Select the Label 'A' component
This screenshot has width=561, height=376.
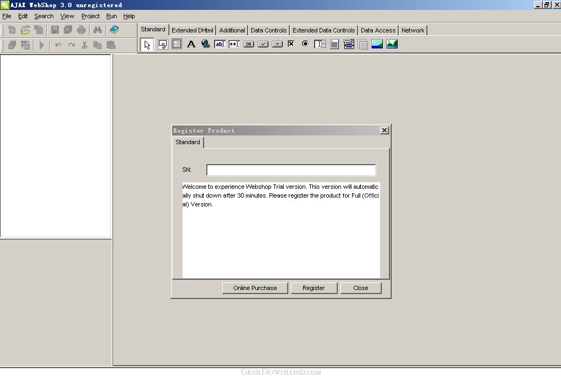[191, 44]
